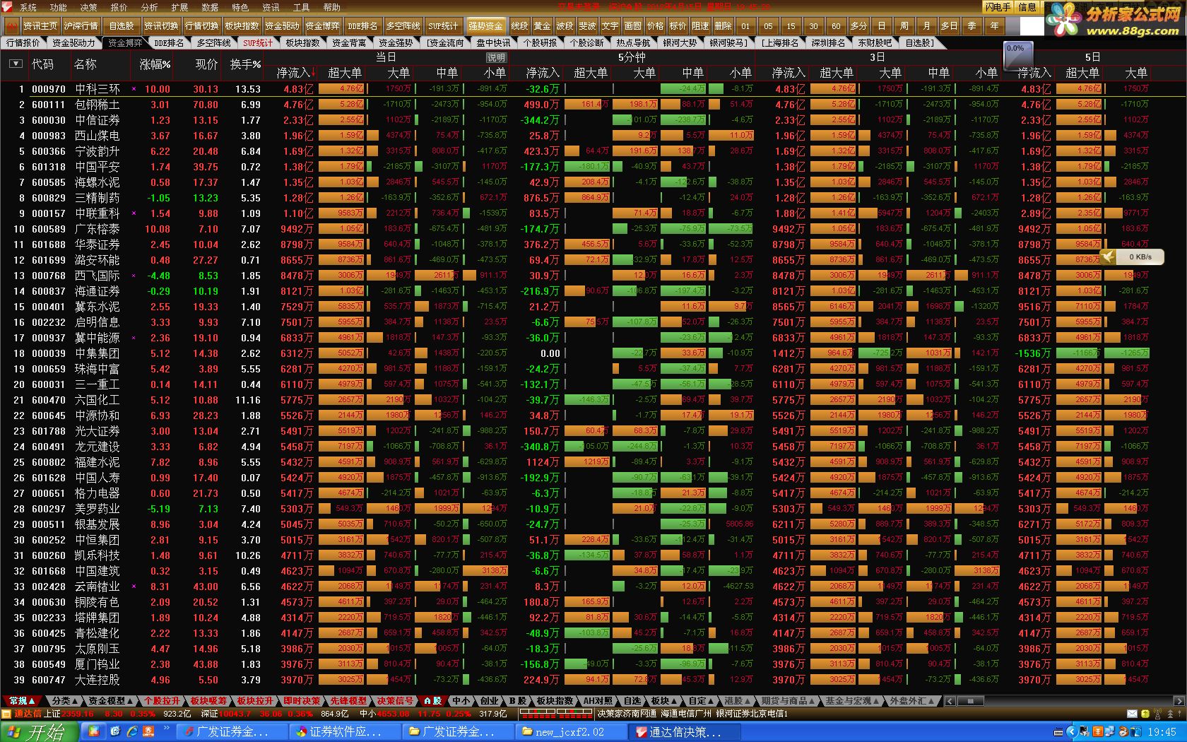Screen dimensions: 1187x742
Task: Click the 强势资金 toolbar button
Action: (485, 26)
